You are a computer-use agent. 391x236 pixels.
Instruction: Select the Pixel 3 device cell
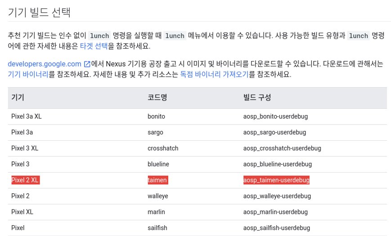click(x=20, y=164)
